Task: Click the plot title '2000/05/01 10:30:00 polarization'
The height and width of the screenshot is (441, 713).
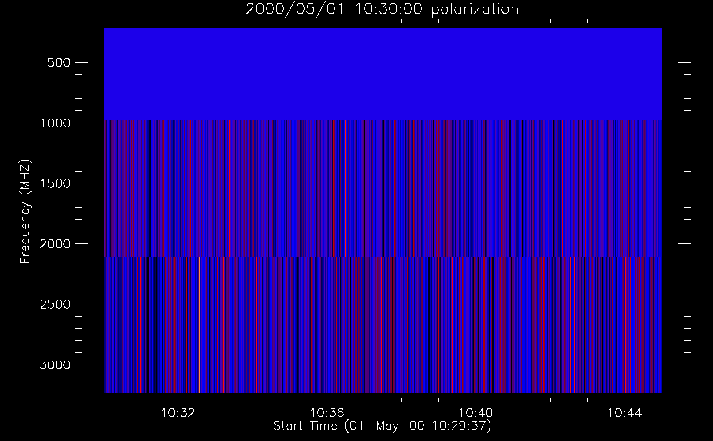Action: (382, 9)
